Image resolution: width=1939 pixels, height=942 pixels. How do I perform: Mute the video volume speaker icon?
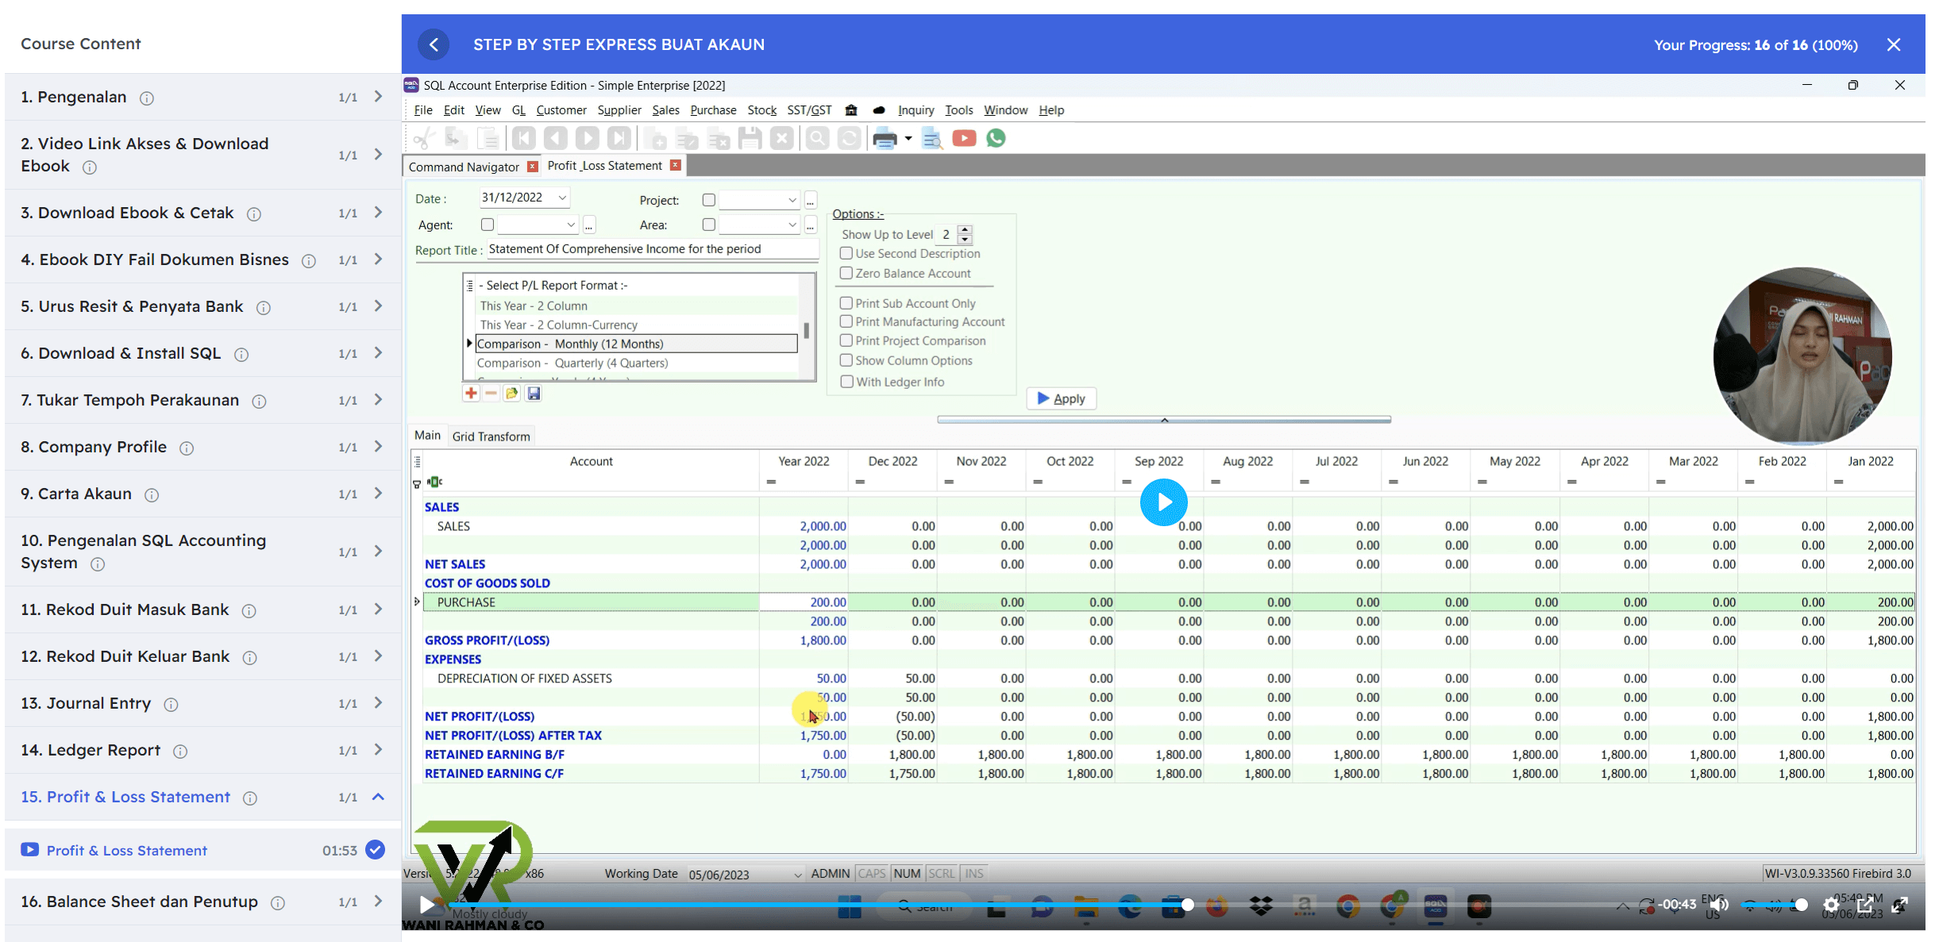tap(1719, 905)
